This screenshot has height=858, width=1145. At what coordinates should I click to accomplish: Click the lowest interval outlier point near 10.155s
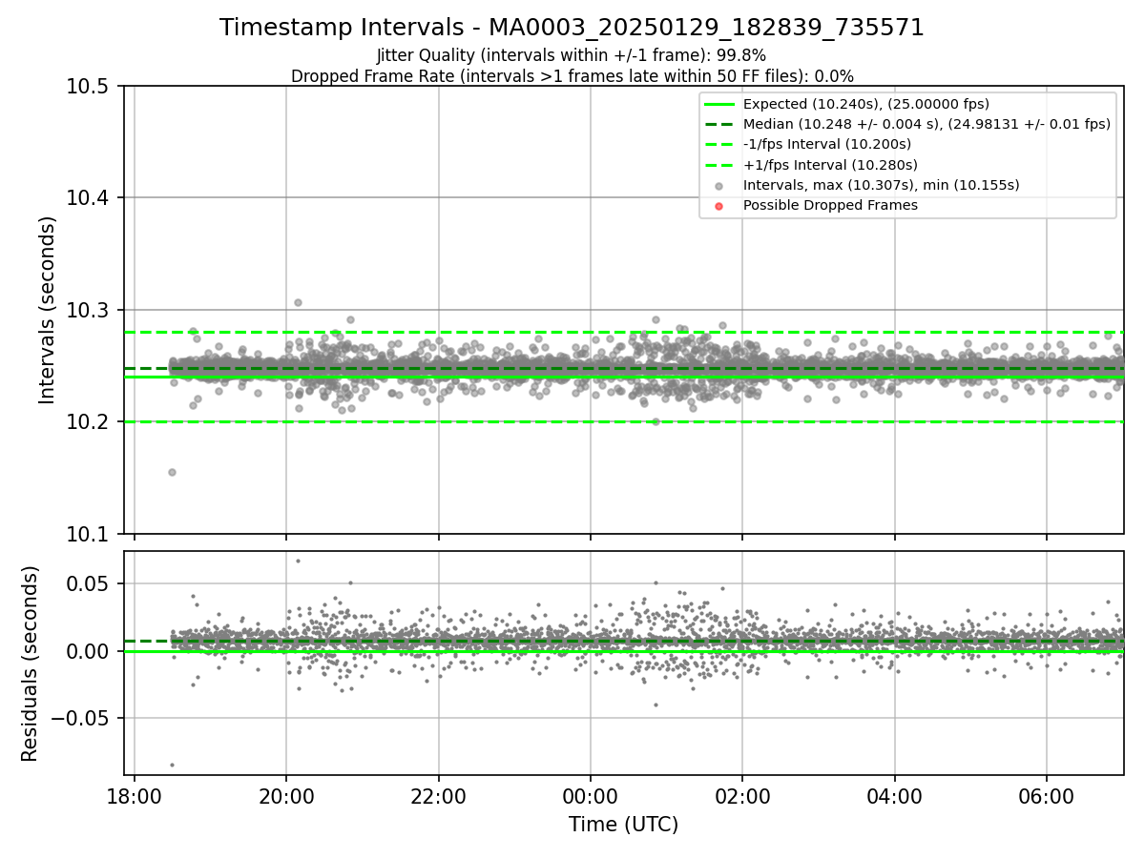click(x=172, y=472)
